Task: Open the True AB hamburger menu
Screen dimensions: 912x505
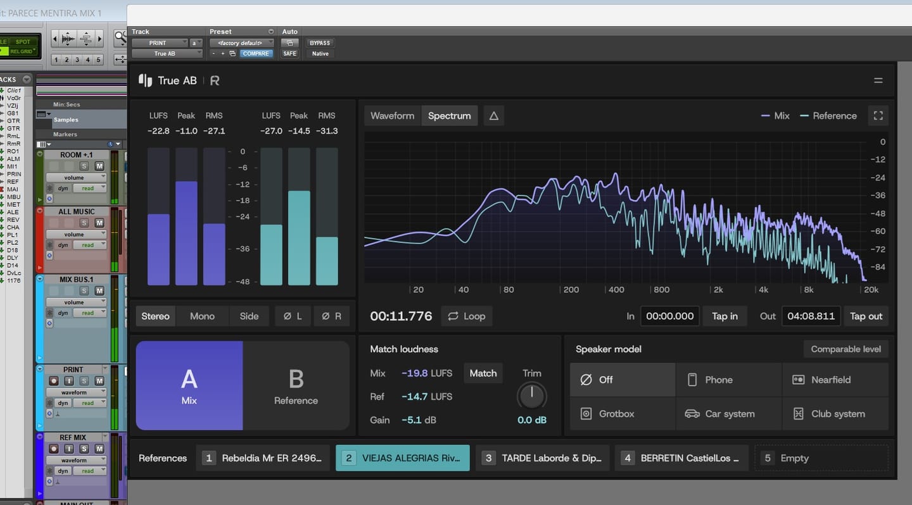Action: pos(878,80)
